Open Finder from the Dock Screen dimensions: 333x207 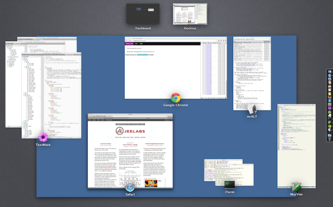[330, 71]
